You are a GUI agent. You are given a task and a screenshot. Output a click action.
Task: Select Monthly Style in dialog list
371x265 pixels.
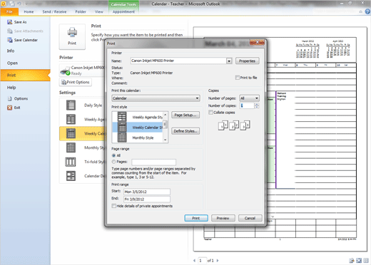point(138,137)
